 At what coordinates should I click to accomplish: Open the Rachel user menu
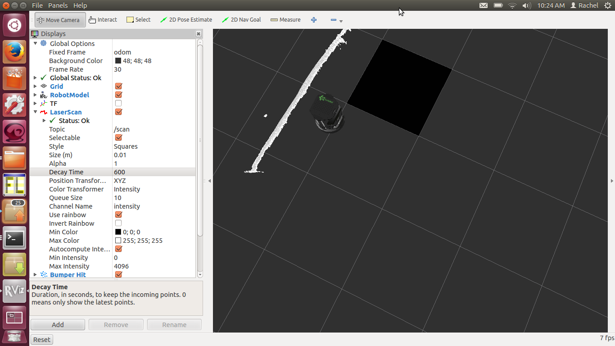click(x=584, y=5)
